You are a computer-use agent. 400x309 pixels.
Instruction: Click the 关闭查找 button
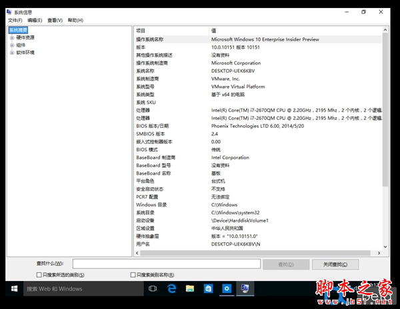pyautogui.click(x=335, y=264)
